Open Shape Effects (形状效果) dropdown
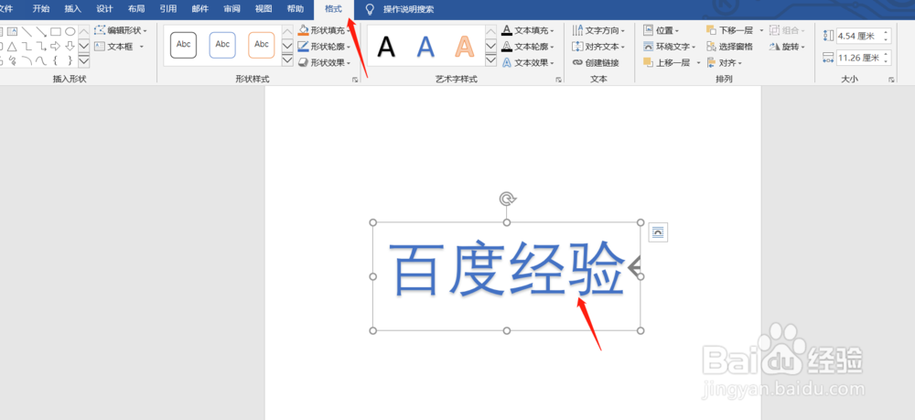This screenshot has height=420, width=915. coord(325,62)
